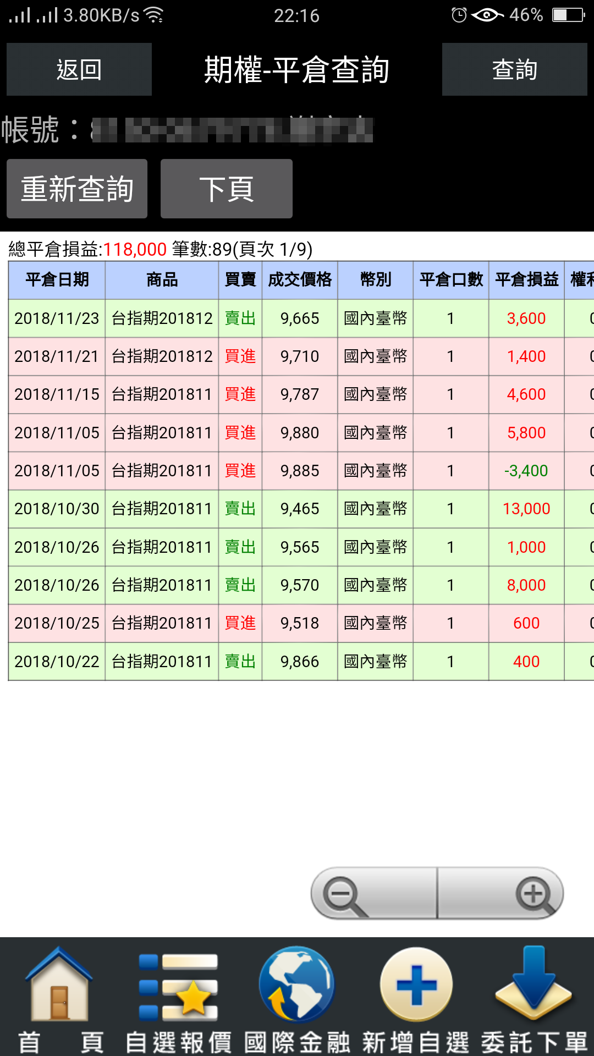Select the 2018/10/25 date cell
Screen dimensions: 594x1056
(x=57, y=623)
